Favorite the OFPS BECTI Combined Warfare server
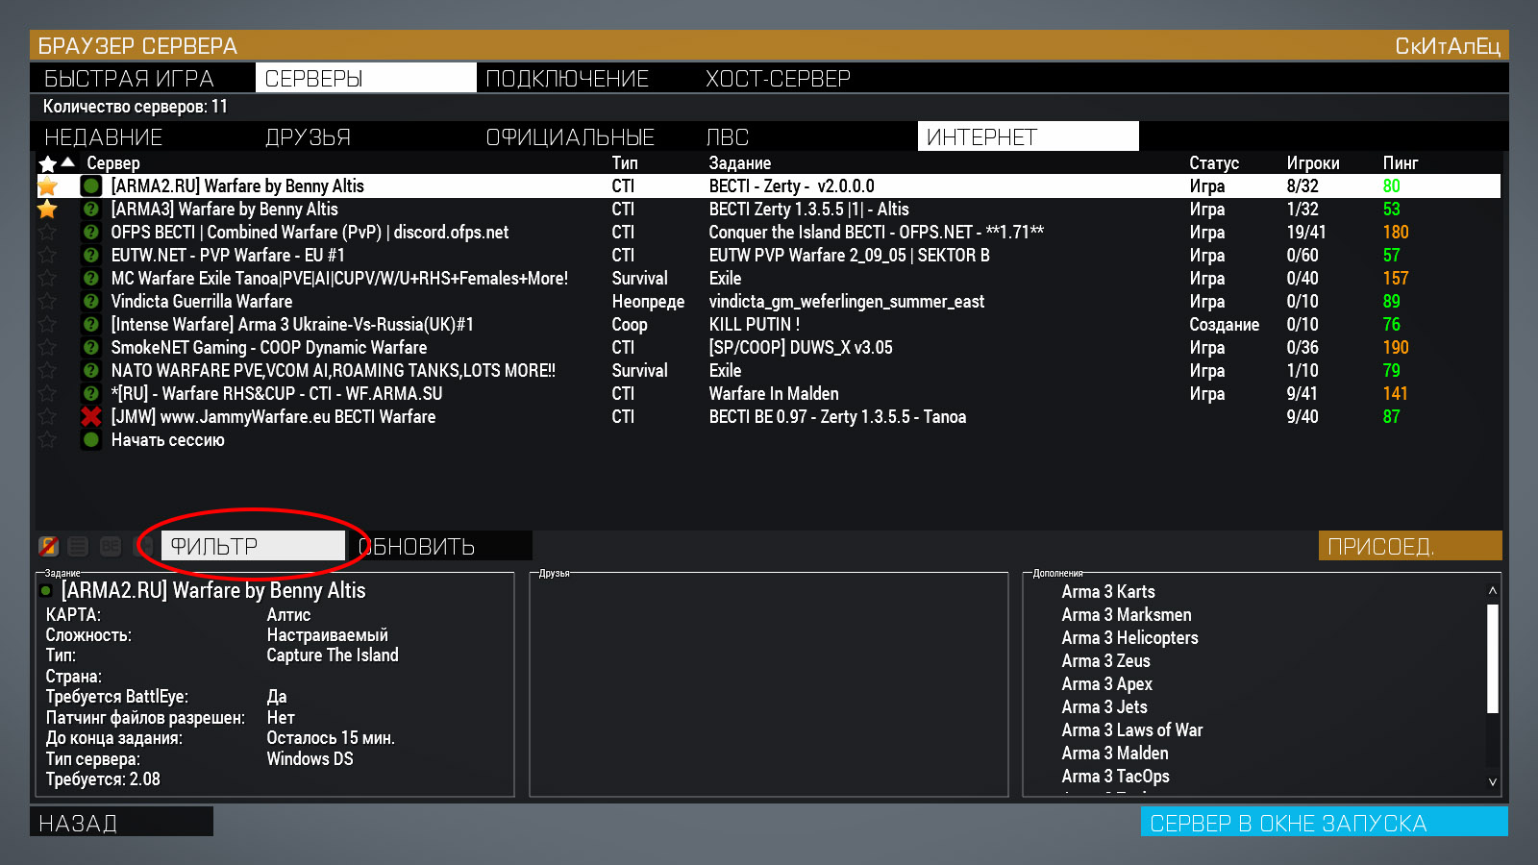Image resolution: width=1538 pixels, height=865 pixels. tap(47, 232)
